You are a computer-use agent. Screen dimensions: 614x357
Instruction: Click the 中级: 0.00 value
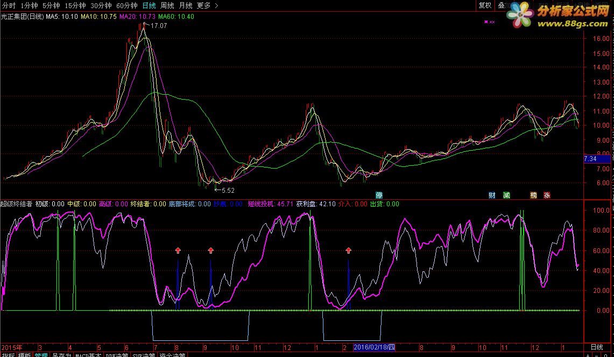81,204
